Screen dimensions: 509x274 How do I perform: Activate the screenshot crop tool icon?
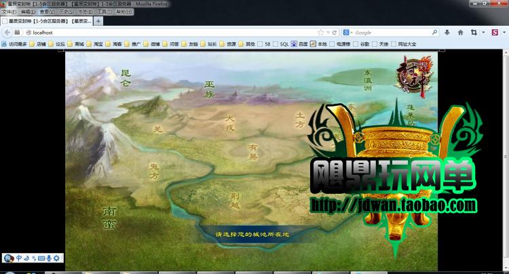(x=474, y=33)
